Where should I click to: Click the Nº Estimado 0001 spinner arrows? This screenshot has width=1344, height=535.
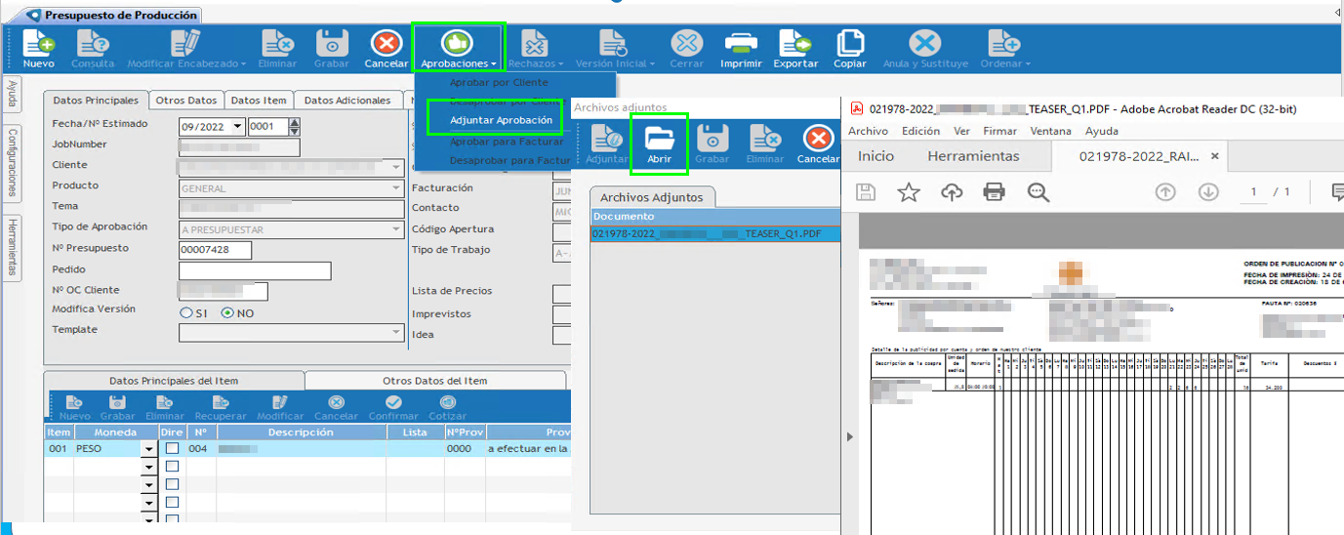(295, 126)
